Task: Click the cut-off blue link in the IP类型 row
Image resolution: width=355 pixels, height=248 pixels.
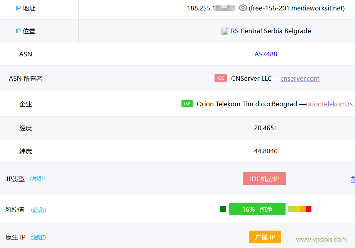Action: point(353,178)
